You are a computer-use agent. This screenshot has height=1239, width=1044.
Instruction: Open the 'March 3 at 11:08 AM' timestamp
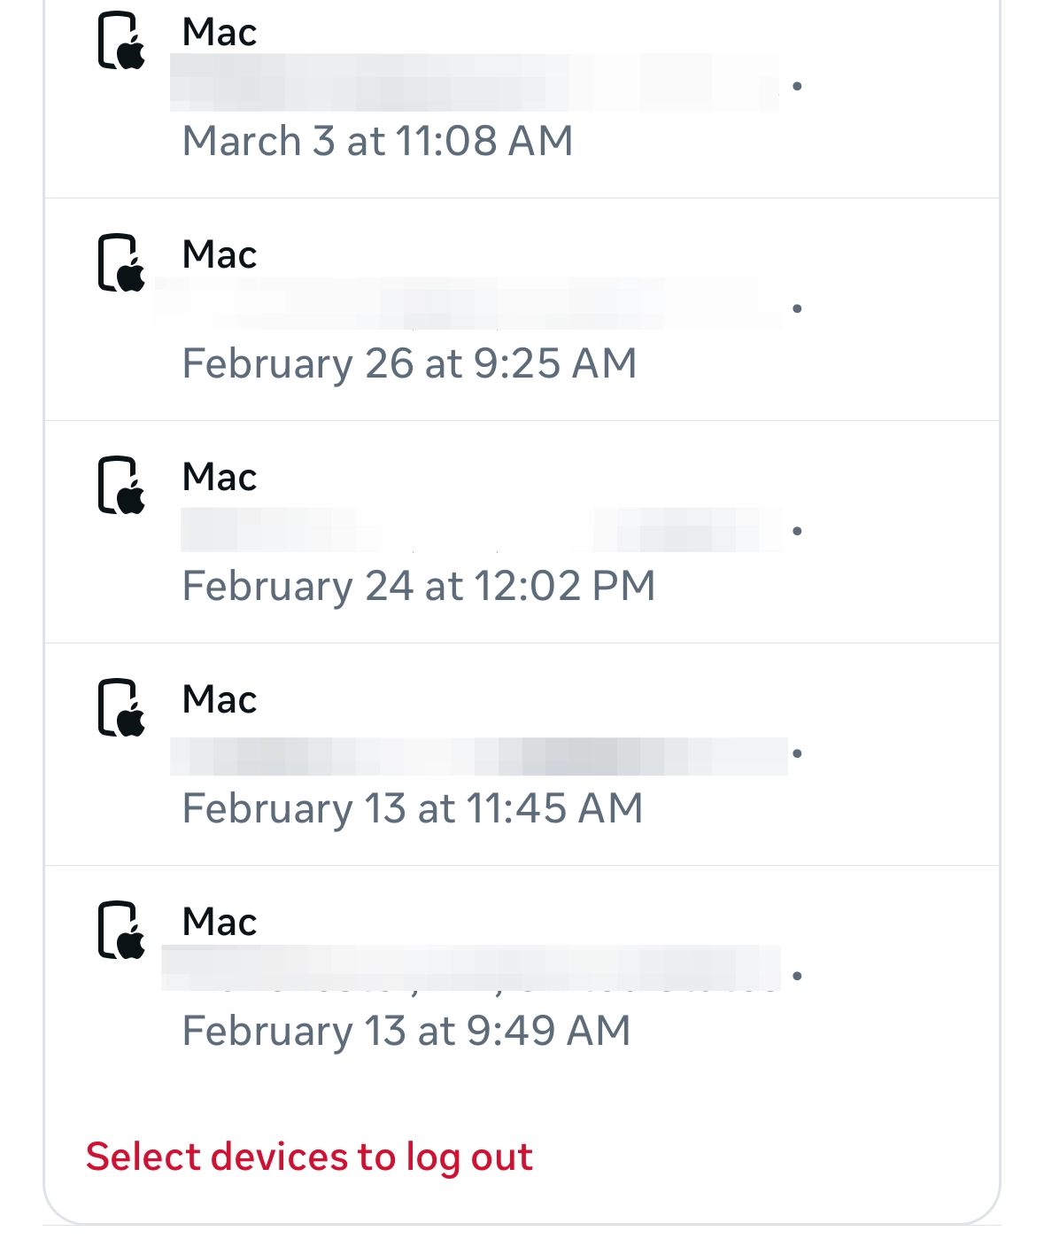point(377,141)
